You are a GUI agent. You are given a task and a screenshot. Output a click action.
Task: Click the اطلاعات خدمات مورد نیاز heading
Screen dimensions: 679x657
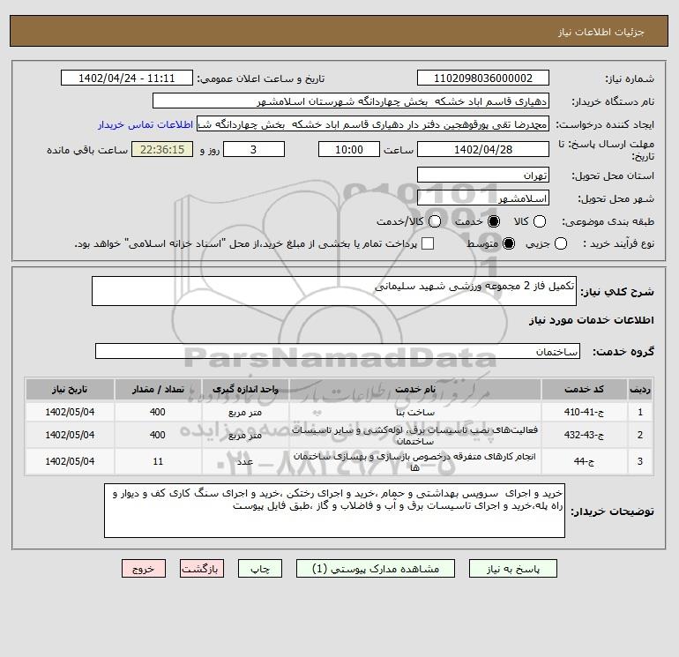[x=591, y=320]
